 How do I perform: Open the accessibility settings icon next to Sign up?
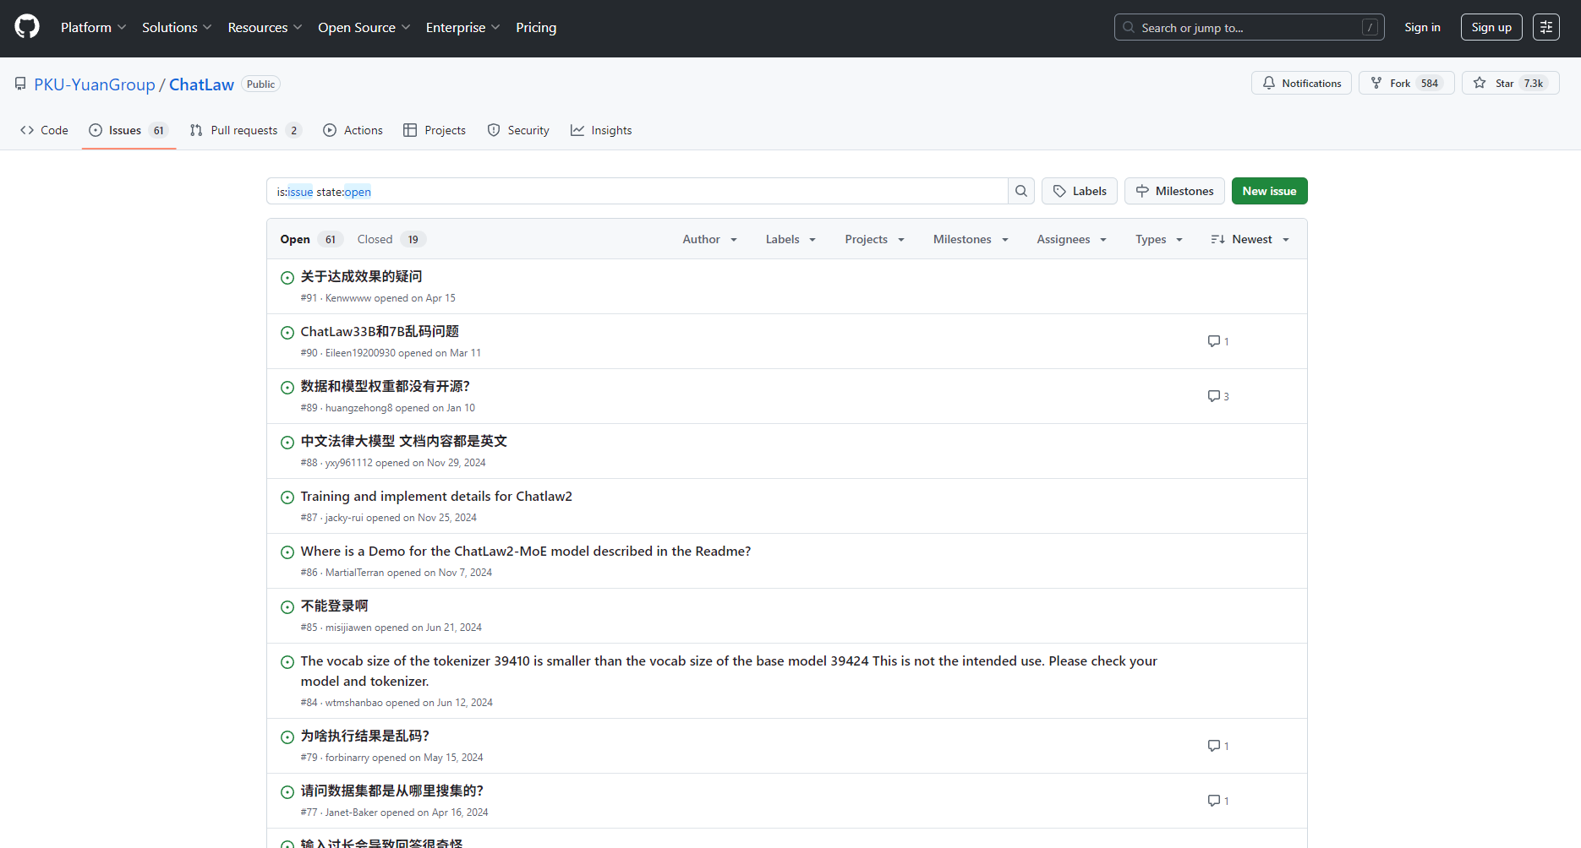[x=1546, y=27]
